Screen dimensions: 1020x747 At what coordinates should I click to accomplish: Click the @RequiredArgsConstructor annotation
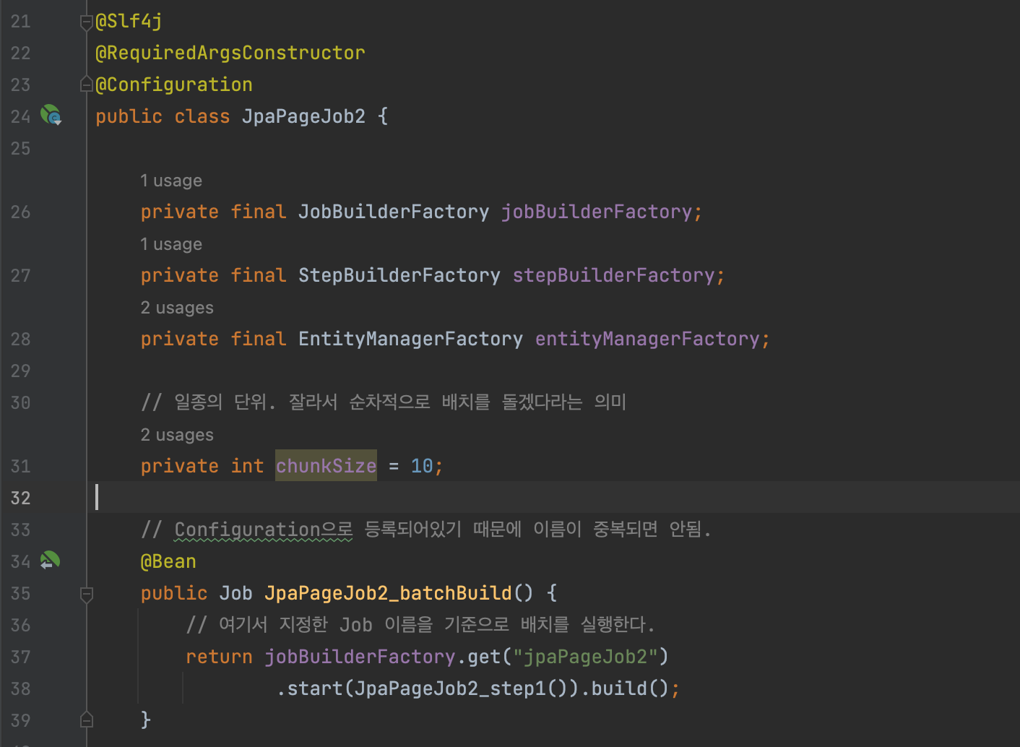(230, 52)
